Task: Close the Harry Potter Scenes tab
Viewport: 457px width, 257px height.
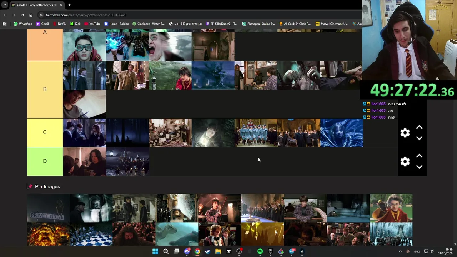Action: point(61,5)
